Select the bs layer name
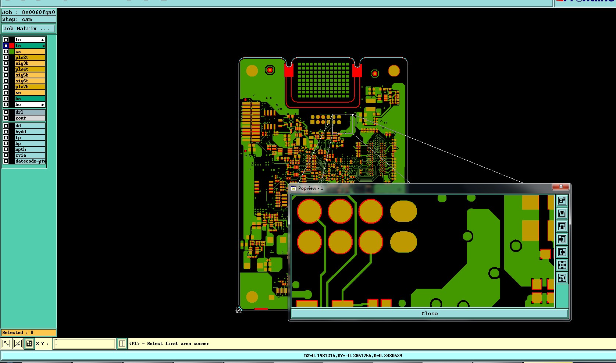Screen dimensions: 616x363 pyautogui.click(x=30, y=99)
